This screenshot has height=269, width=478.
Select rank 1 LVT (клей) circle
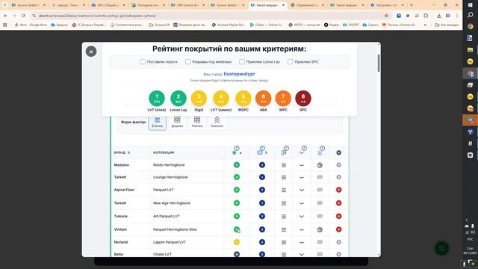pyautogui.click(x=157, y=99)
